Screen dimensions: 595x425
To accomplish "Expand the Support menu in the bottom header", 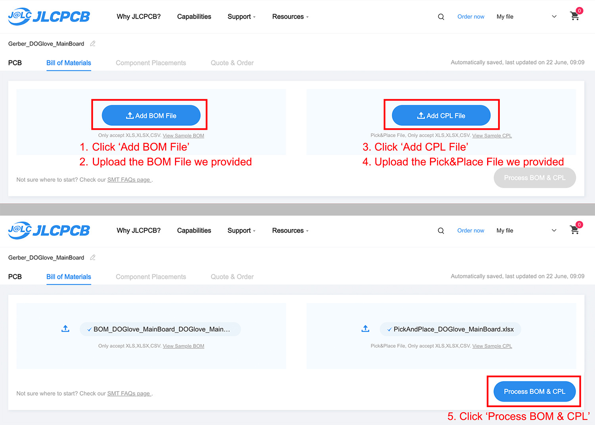I will click(x=241, y=231).
